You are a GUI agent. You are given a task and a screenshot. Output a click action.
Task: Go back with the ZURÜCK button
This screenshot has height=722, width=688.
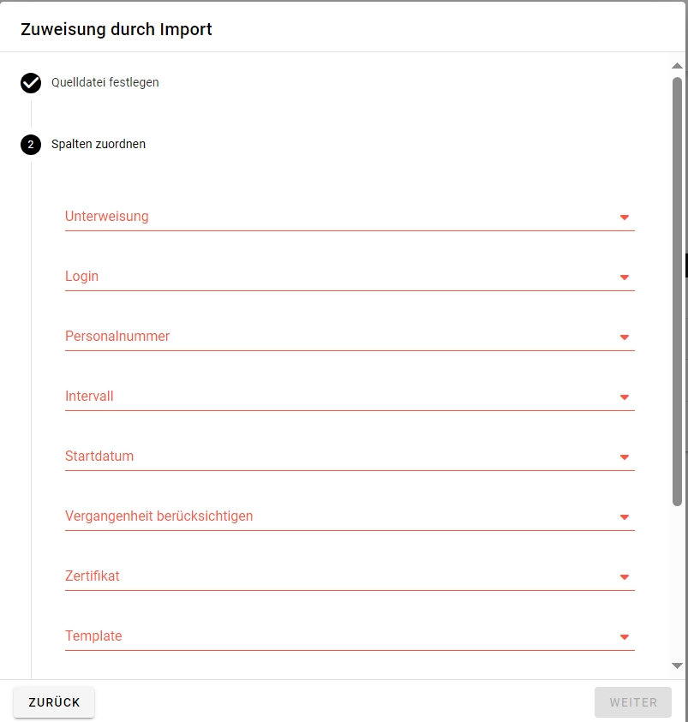54,702
